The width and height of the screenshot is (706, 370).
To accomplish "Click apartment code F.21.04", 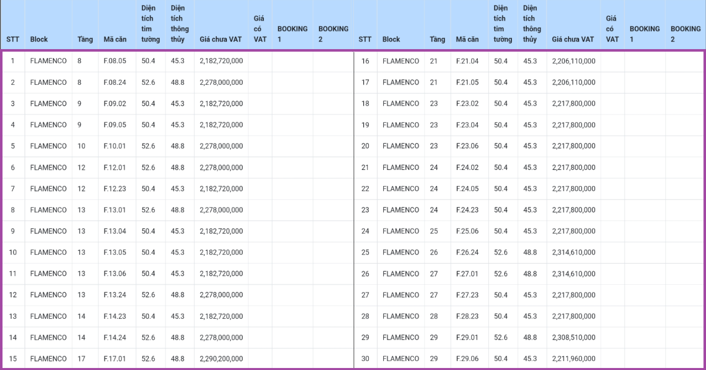I will click(x=467, y=61).
